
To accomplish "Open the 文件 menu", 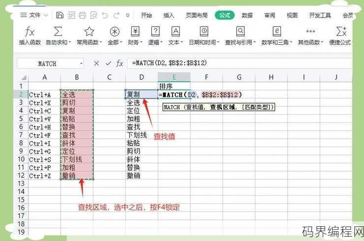I will pos(34,15).
